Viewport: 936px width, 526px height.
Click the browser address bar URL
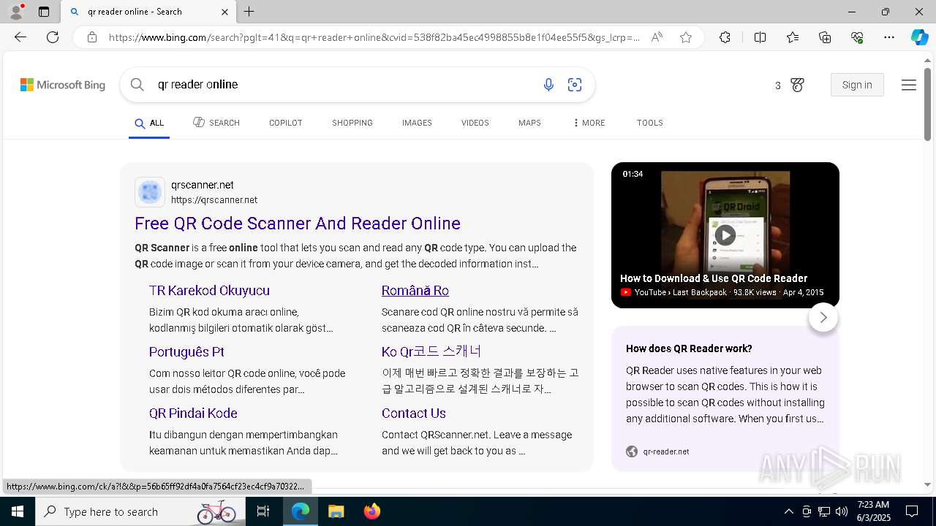click(x=374, y=37)
